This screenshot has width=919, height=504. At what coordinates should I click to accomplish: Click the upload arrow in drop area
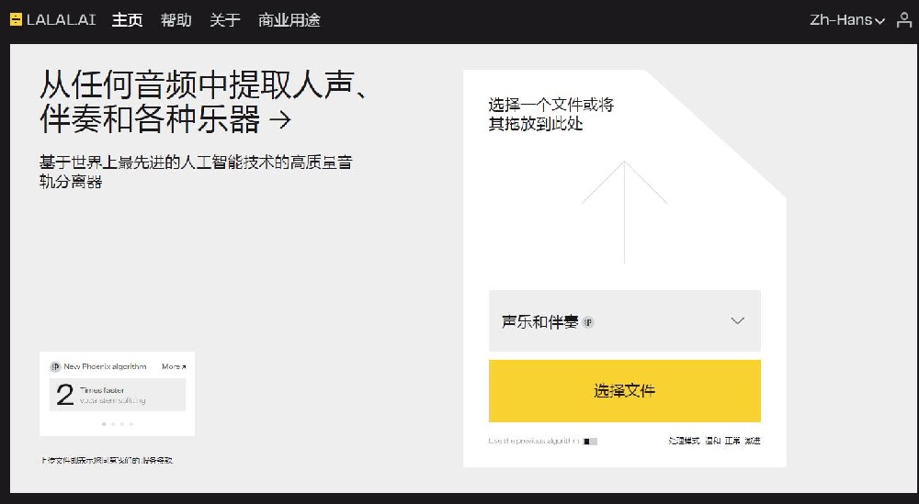tap(624, 212)
